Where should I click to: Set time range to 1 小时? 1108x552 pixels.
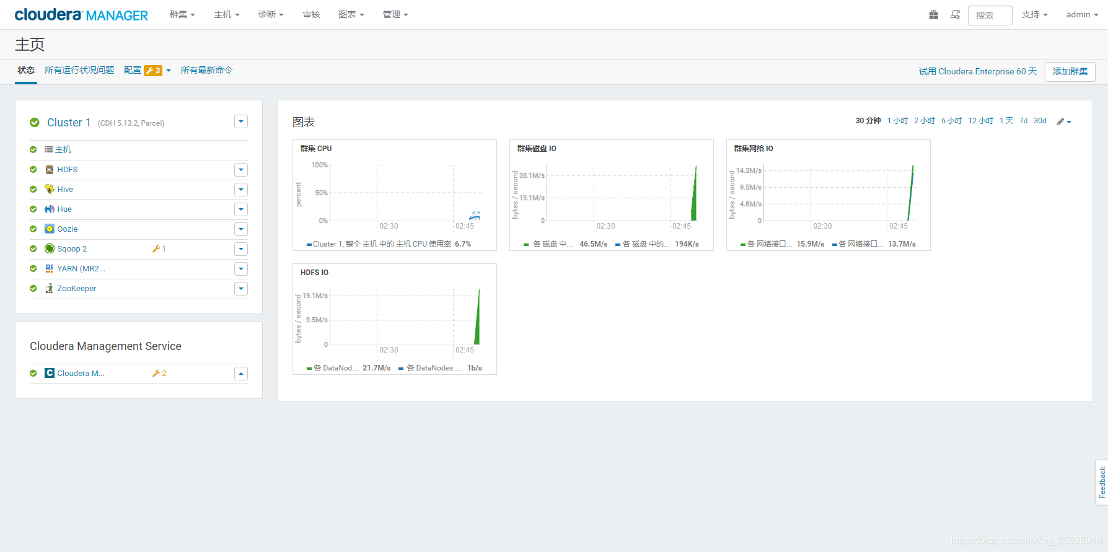click(x=897, y=121)
